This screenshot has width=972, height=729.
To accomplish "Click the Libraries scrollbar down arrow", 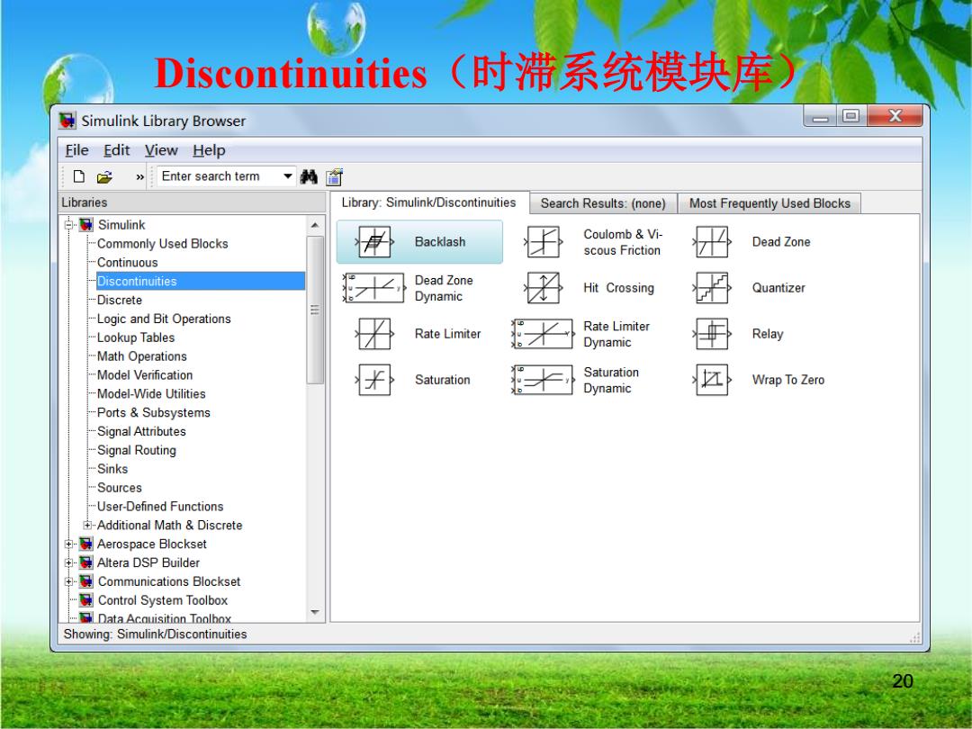I will tap(315, 613).
